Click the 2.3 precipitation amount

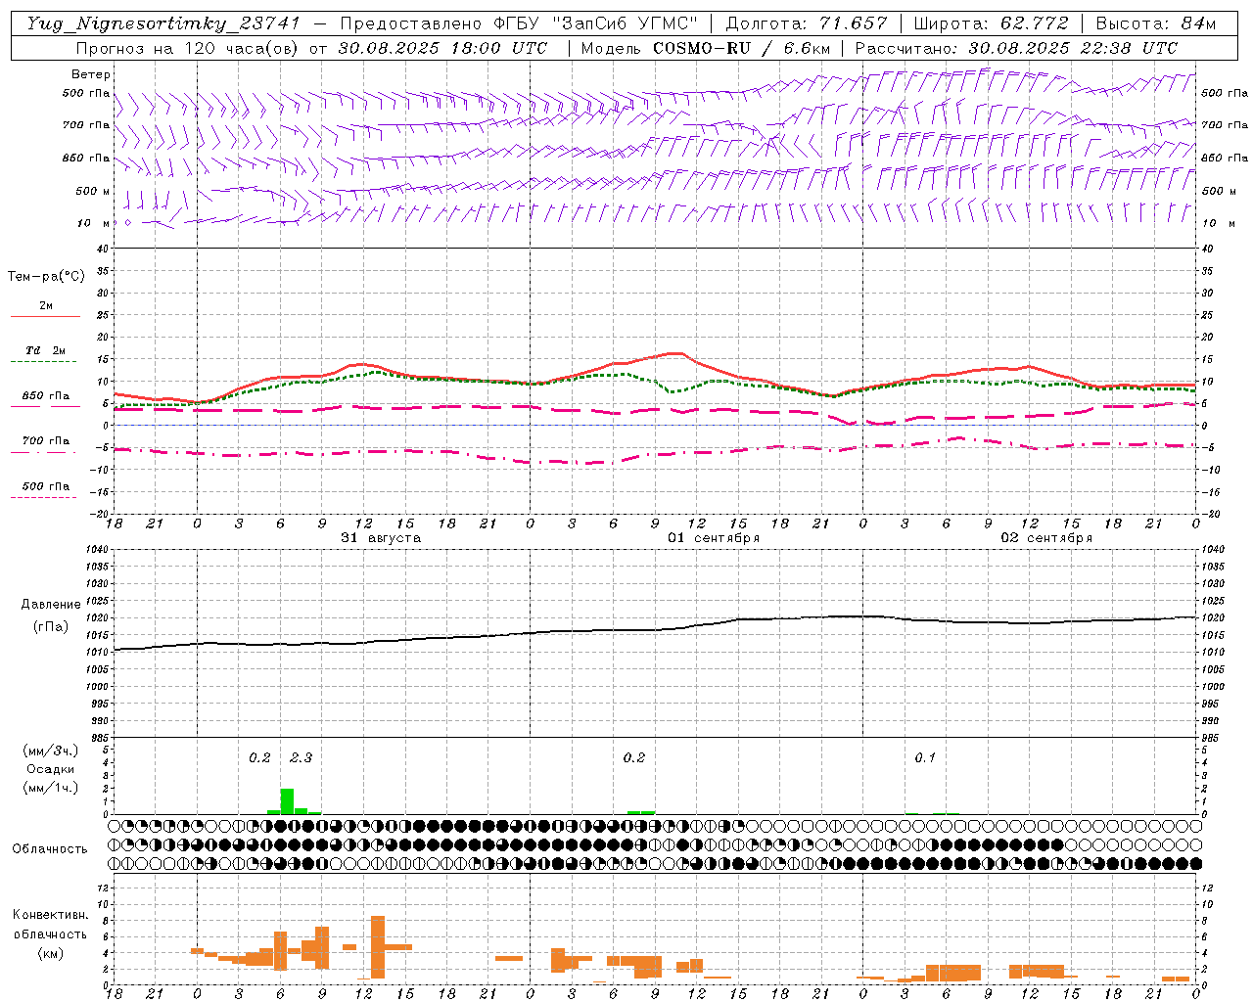pos(301,757)
